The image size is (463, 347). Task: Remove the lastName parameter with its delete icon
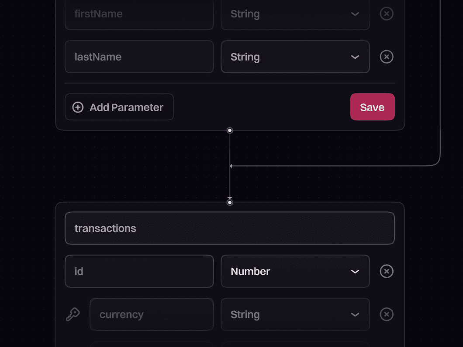click(387, 57)
